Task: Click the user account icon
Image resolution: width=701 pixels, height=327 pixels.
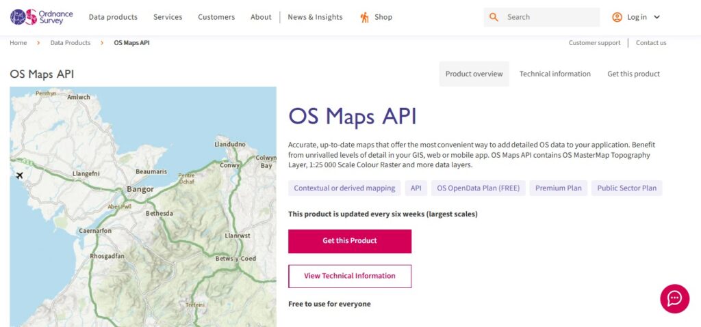Action: pos(617,17)
